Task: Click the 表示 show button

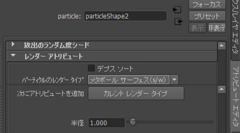Action: tap(197, 28)
